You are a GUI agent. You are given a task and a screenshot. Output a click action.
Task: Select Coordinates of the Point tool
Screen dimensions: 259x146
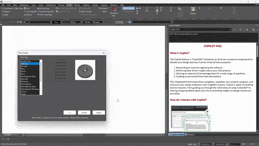coord(12,8)
